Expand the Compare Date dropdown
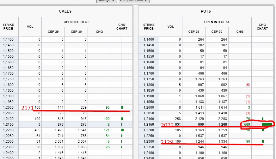Screen dimensions: 276x159 (x=134, y=1)
